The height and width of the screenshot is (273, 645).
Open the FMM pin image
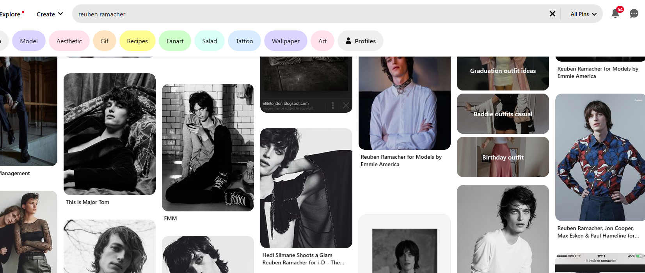208,147
